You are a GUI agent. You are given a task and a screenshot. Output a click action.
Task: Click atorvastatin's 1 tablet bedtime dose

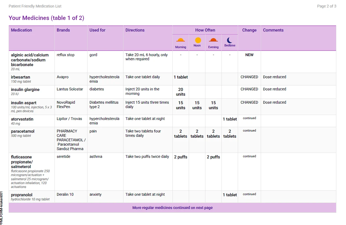230,119
